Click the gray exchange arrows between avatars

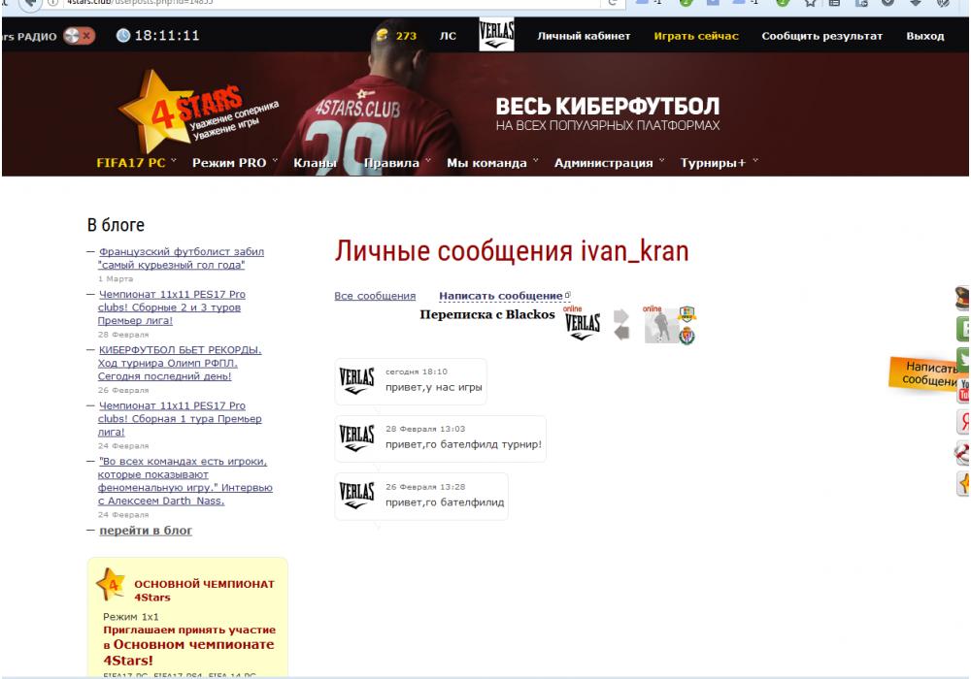point(621,325)
